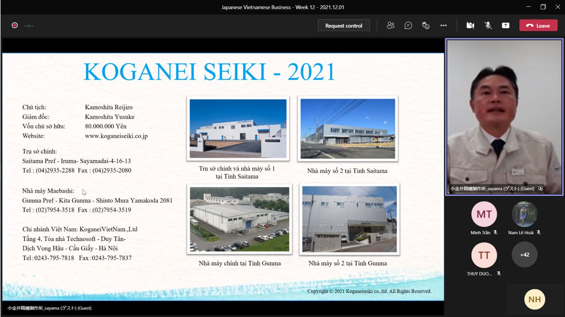The height and width of the screenshot is (317, 565).
Task: Click the factory no. 2 Saitama photo
Action: click(348, 129)
